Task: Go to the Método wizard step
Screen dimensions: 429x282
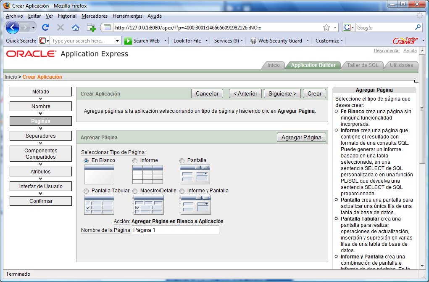Action: click(x=41, y=91)
